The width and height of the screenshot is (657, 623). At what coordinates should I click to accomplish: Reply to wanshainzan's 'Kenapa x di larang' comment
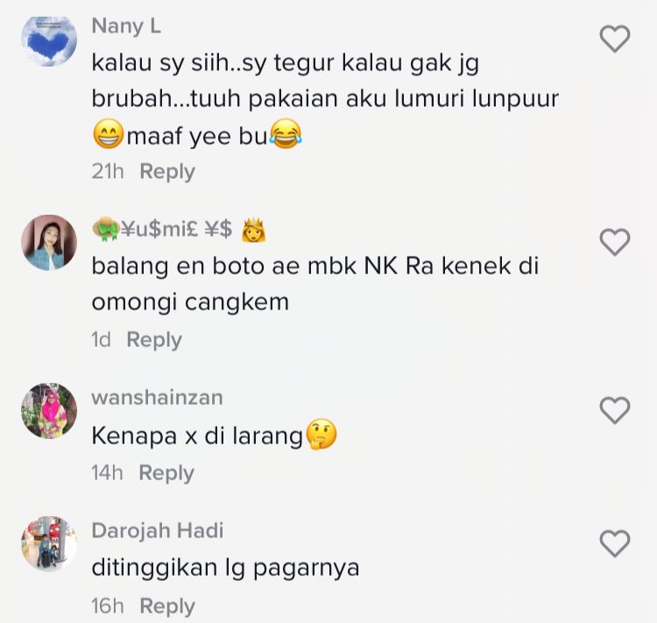point(166,473)
